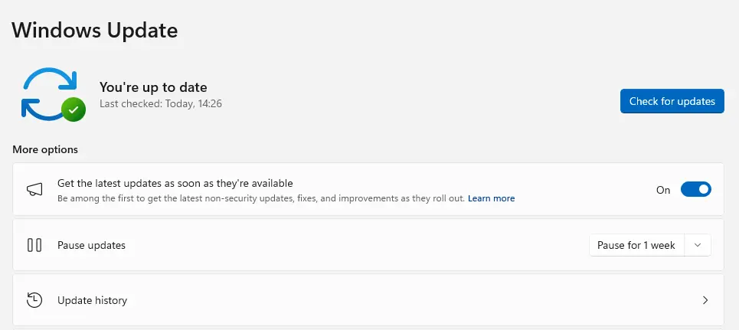
Task: Click "Get the latest updates" option title
Action: pyautogui.click(x=175, y=184)
